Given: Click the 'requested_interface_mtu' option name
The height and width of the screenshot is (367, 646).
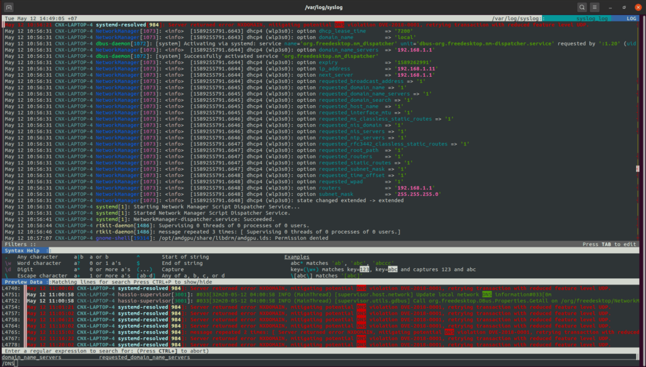Looking at the screenshot, I should click(x=355, y=113).
